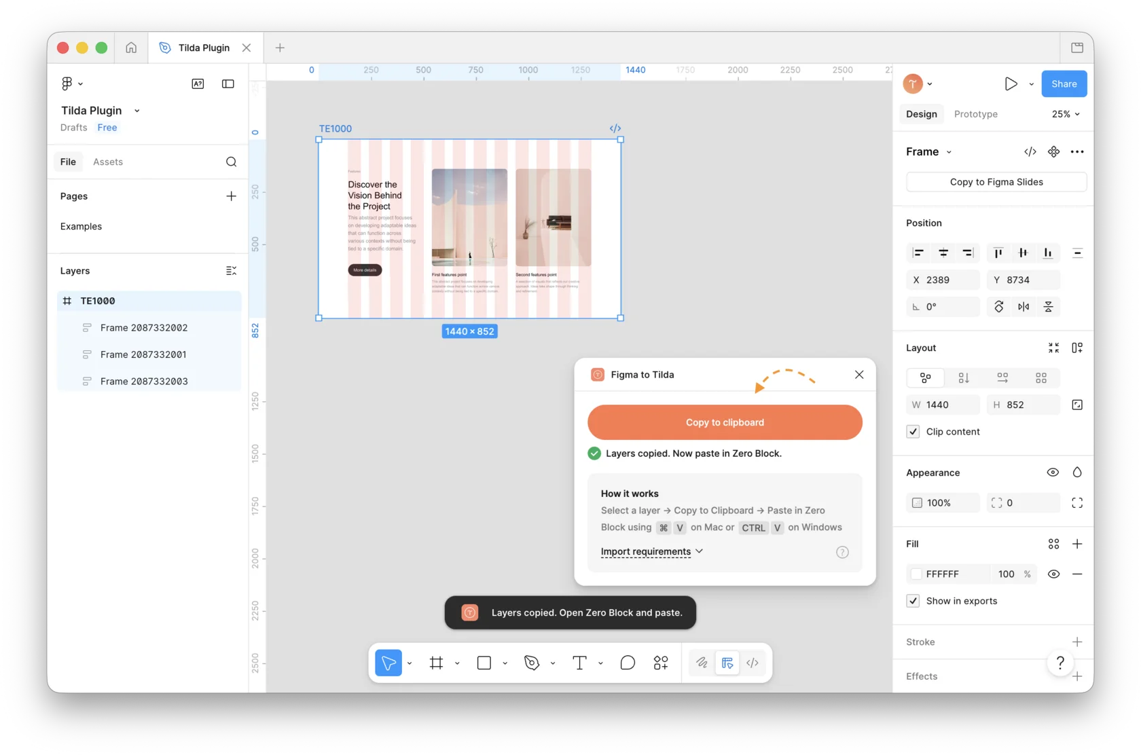Toggle the Clip content checkbox

913,432
